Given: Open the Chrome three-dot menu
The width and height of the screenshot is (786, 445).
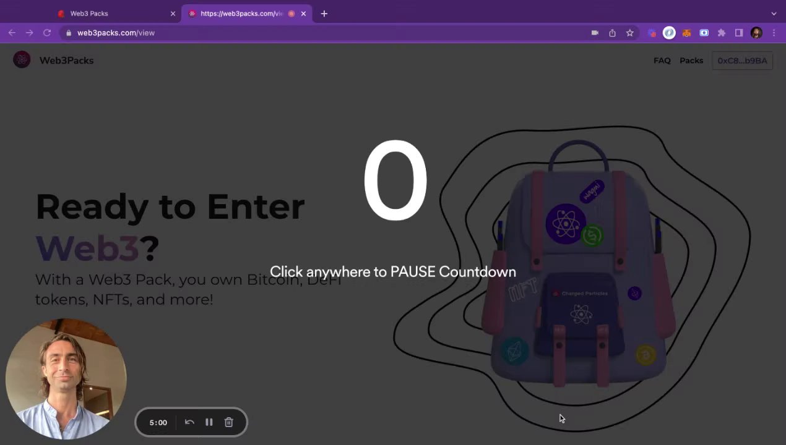Looking at the screenshot, I should click(x=774, y=33).
